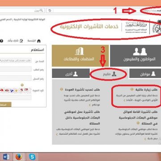The height and width of the screenshot is (161, 161).
Task: Click the share your opinion (شارك برأيك) icon
Action: click(x=21, y=41)
